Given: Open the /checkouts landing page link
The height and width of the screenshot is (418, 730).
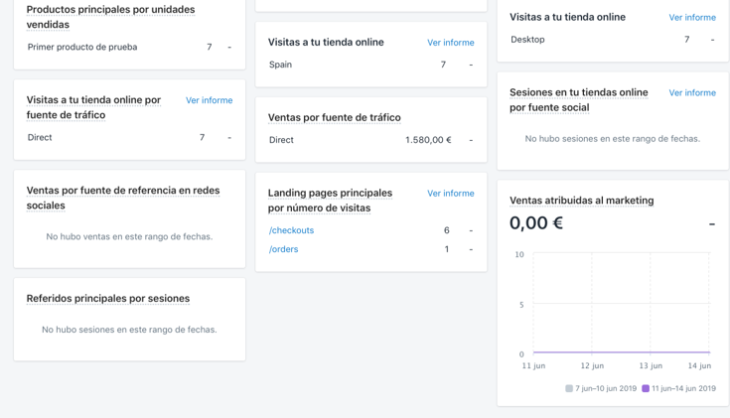Looking at the screenshot, I should (291, 230).
